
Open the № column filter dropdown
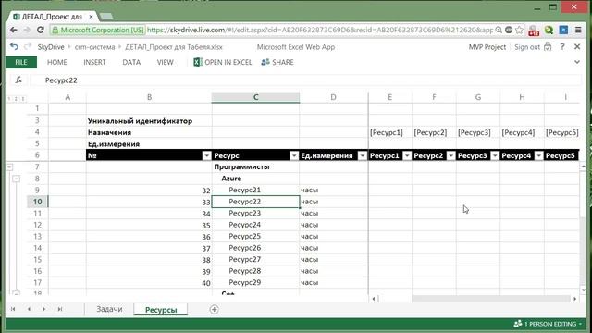tap(206, 155)
